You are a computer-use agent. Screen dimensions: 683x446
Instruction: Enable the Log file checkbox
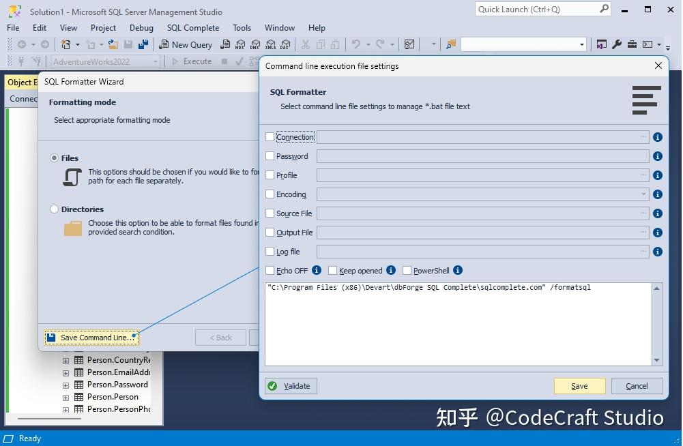point(270,252)
